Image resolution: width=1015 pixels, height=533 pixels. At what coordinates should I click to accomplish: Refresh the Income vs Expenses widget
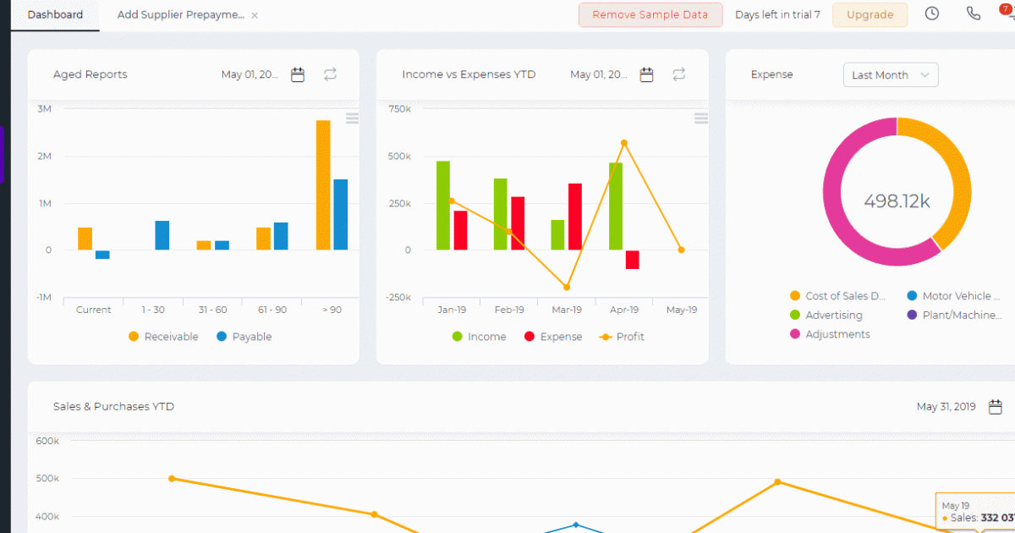(679, 74)
